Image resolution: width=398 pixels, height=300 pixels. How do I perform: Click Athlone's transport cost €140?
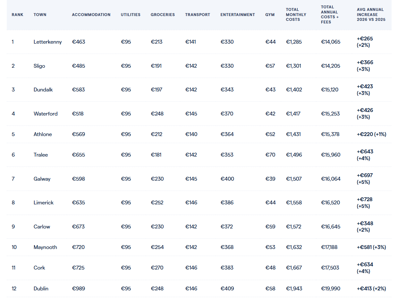pos(191,134)
